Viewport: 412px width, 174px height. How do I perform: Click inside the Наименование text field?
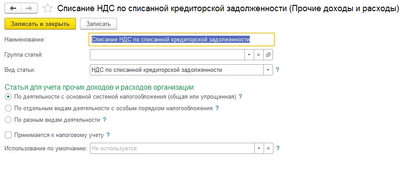182,40
